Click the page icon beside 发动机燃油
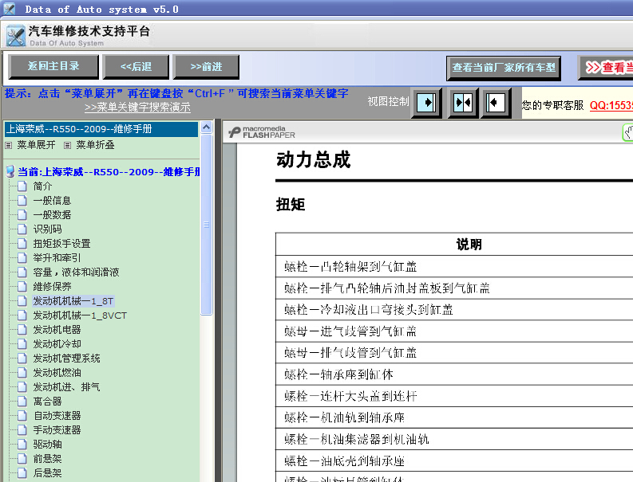This screenshot has height=482, width=633. point(22,373)
